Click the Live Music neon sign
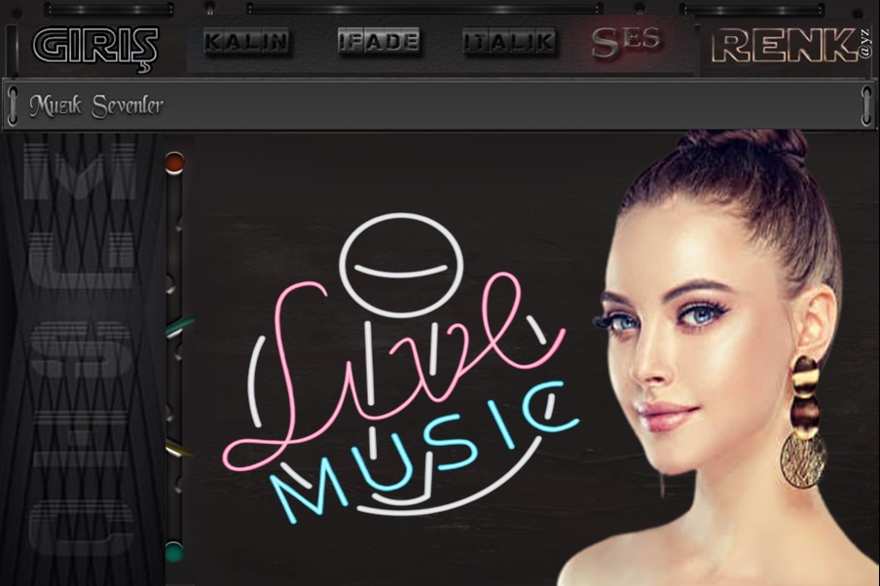 (x=401, y=368)
